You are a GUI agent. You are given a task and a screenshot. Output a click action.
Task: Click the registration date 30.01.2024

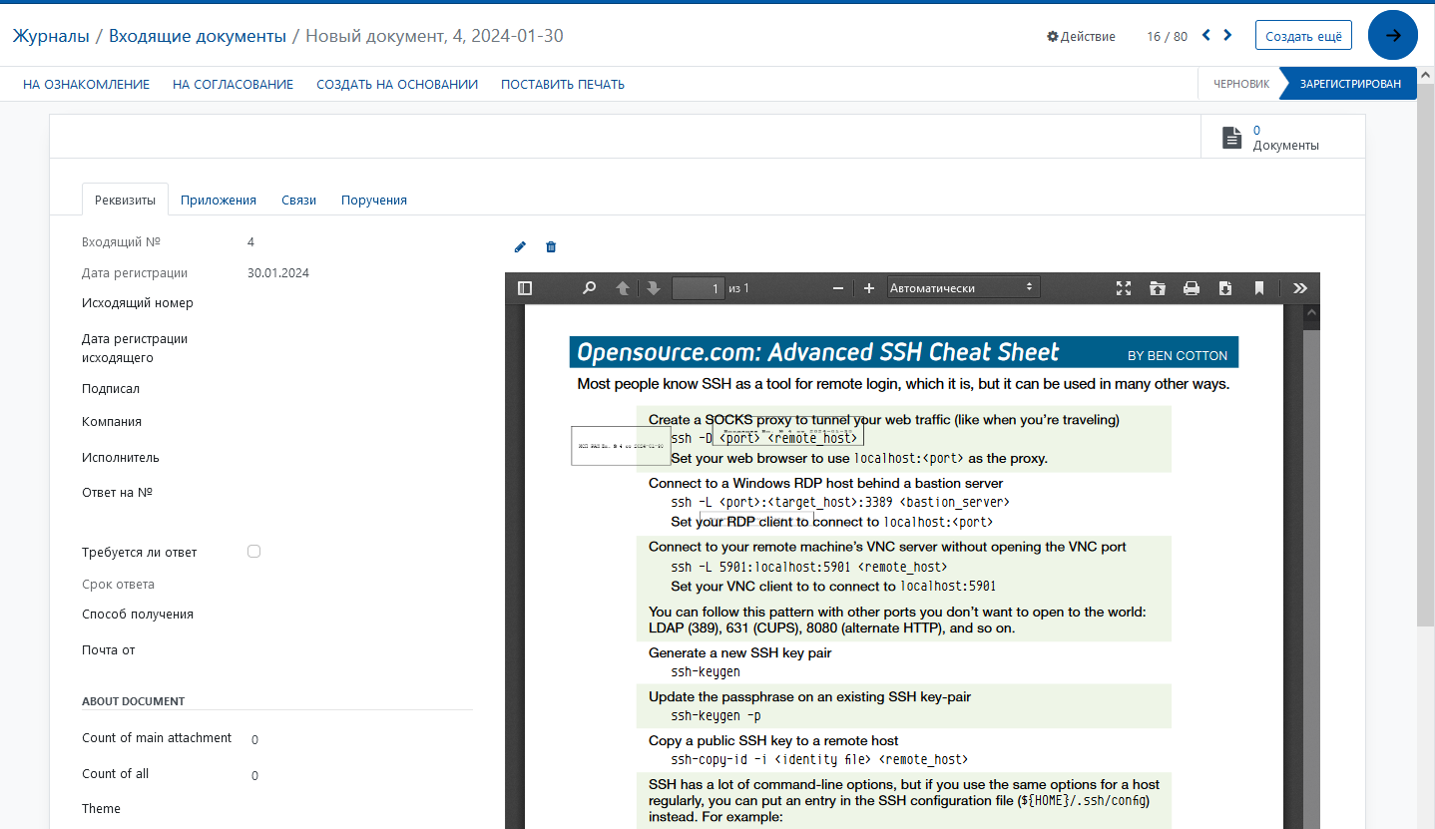click(278, 272)
